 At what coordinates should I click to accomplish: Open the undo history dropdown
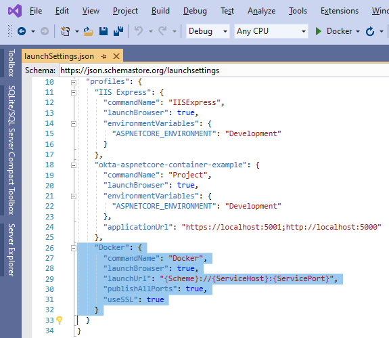(x=151, y=32)
